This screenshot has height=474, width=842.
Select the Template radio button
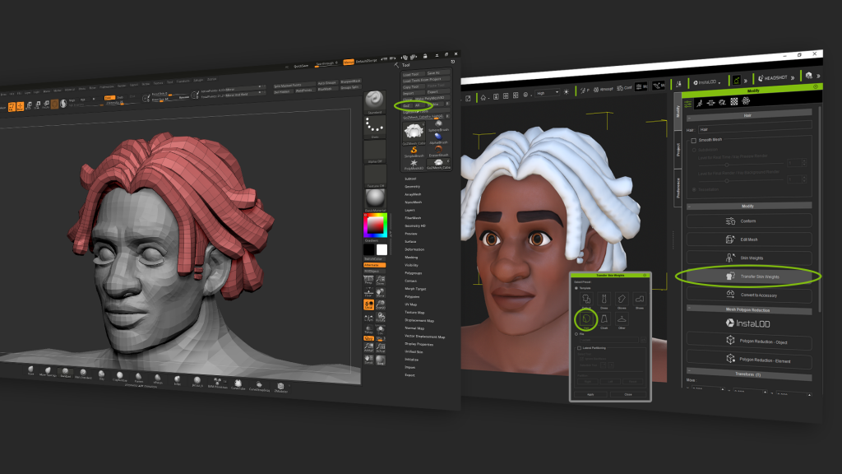577,288
